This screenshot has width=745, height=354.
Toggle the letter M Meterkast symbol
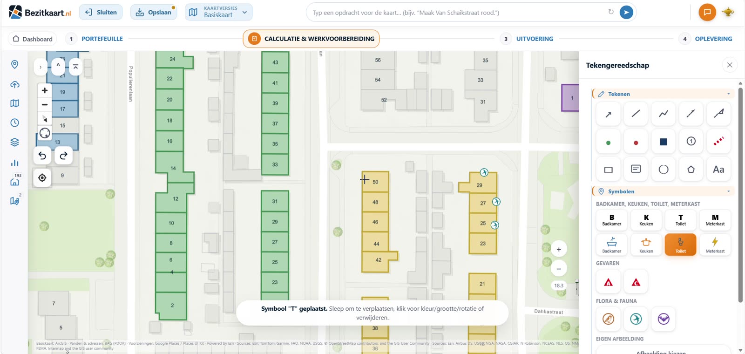715,220
